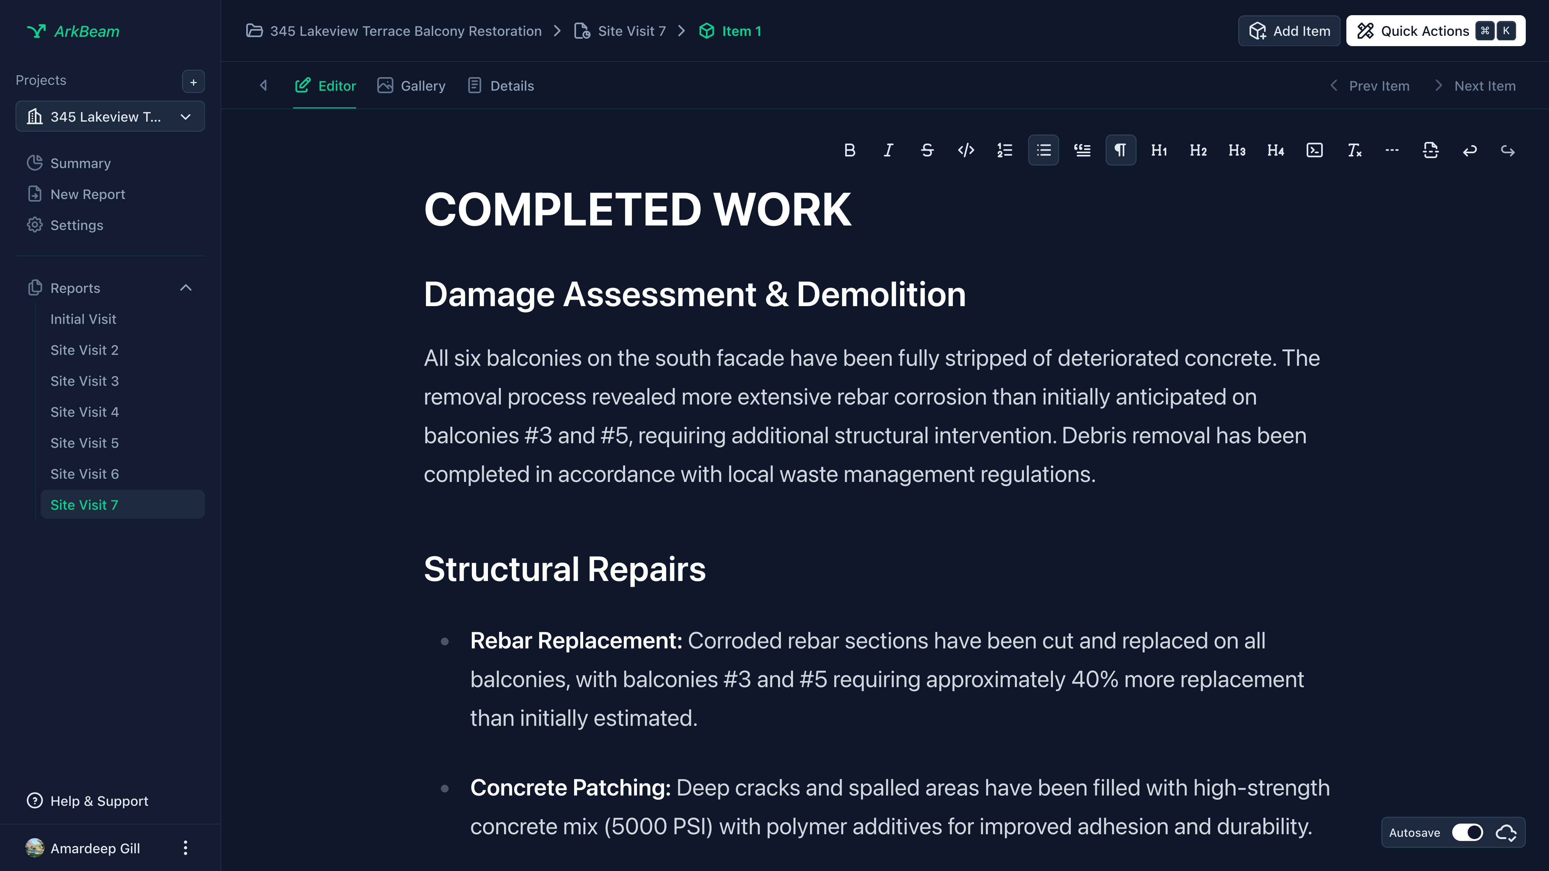1549x871 pixels.
Task: Apply italic text formatting
Action: (888, 150)
